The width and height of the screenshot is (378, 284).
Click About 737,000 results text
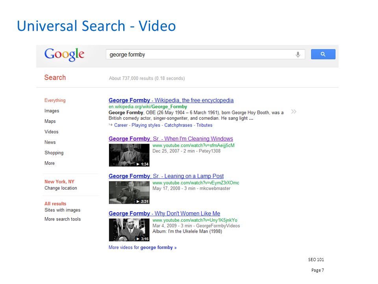[x=147, y=78]
